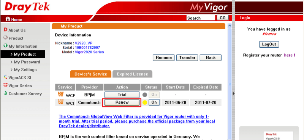This screenshot has width=304, height=140.
Task: Switch to the Expired License tab
Action: tap(132, 74)
